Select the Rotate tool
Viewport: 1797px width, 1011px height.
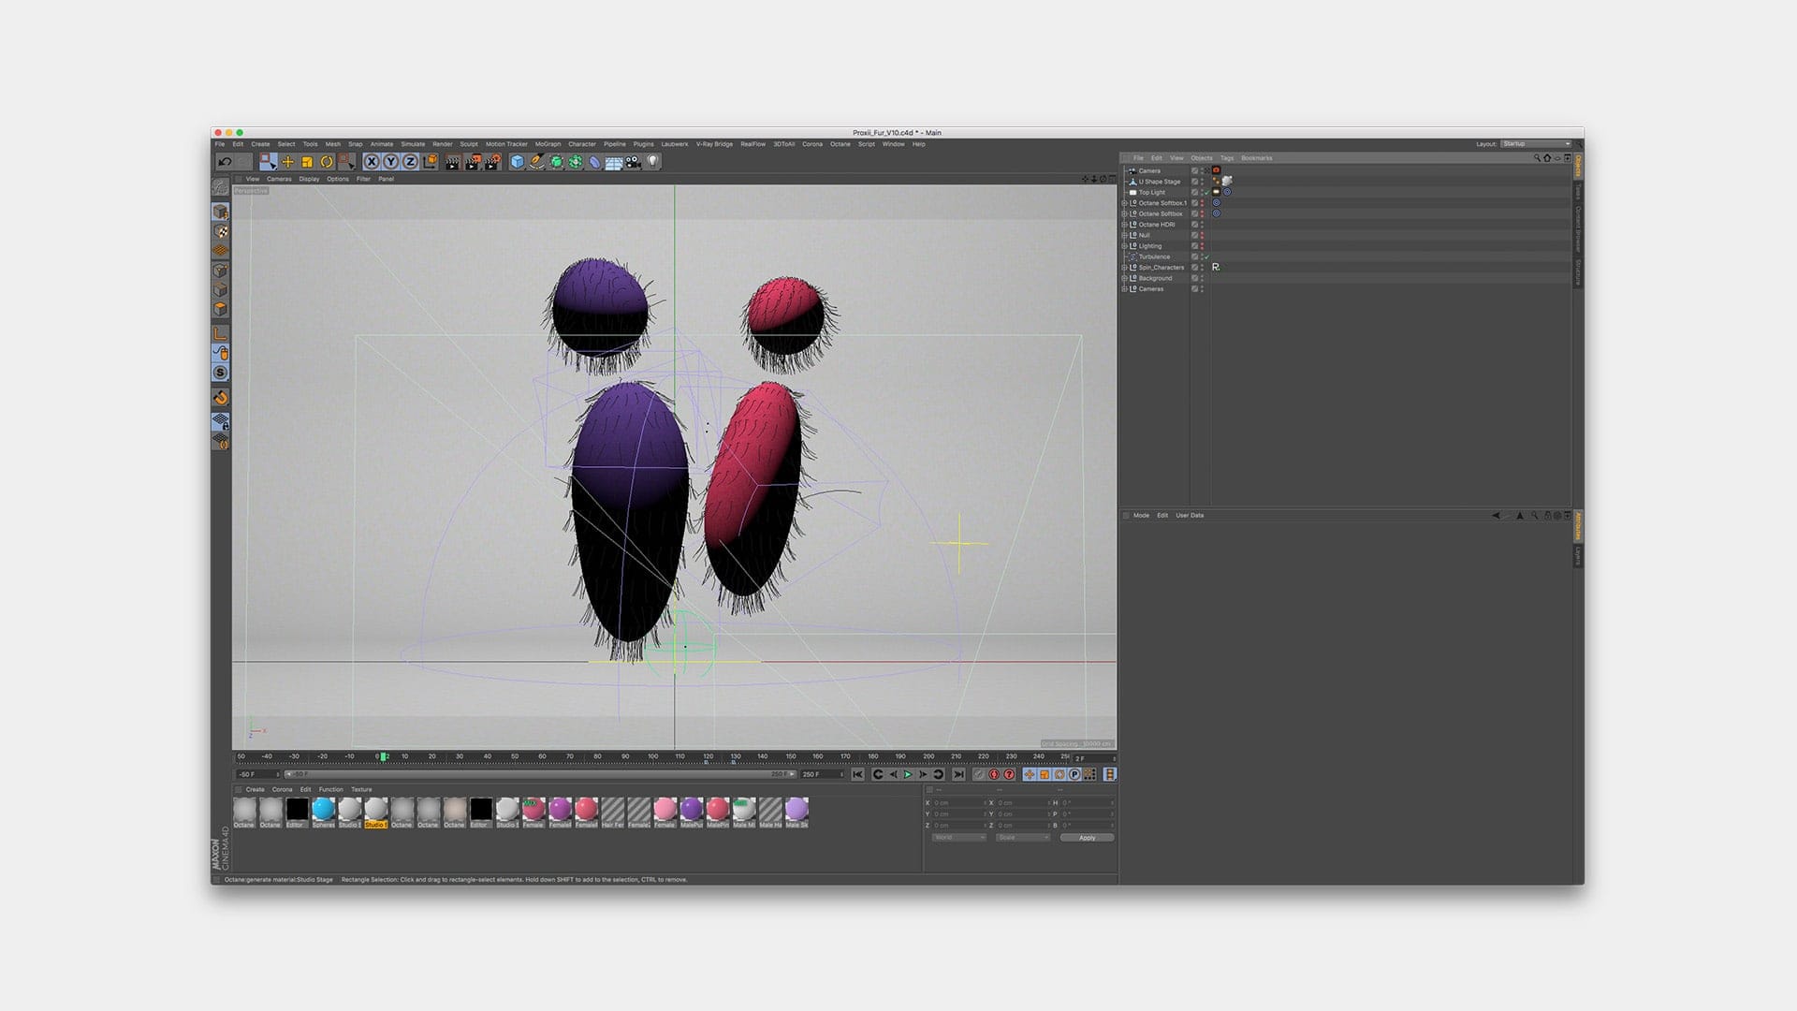[327, 162]
